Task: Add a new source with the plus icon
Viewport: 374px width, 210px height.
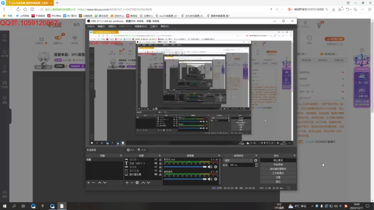Action: 127,182
